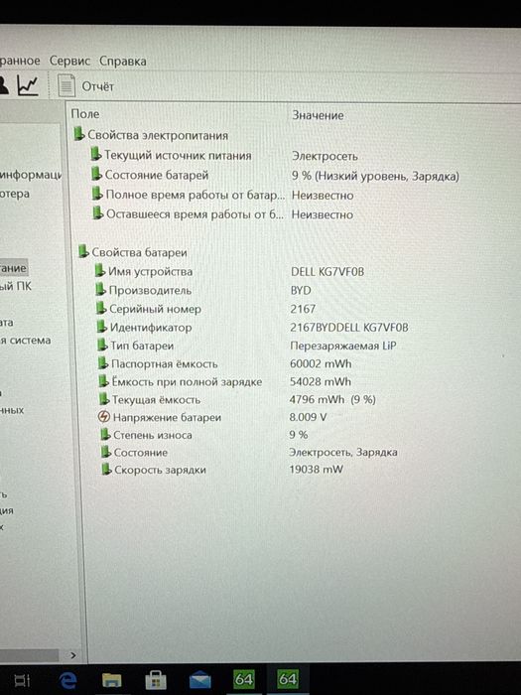Select Скорость зарядки row
The image size is (521, 695).
tap(222, 470)
